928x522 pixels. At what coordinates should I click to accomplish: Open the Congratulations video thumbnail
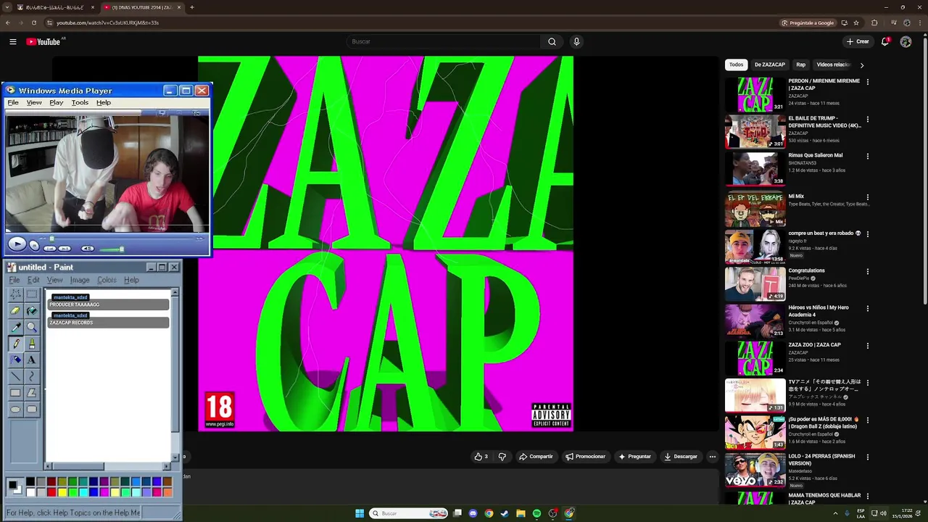coord(755,283)
